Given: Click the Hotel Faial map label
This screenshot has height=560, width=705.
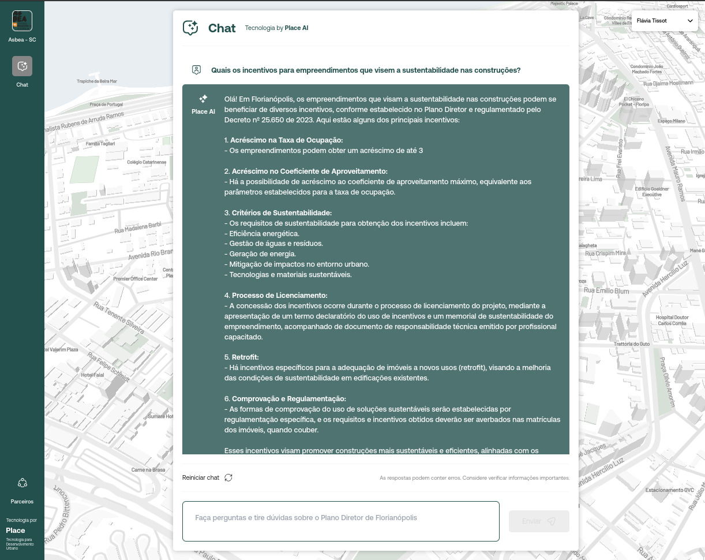Looking at the screenshot, I should click(x=92, y=375).
